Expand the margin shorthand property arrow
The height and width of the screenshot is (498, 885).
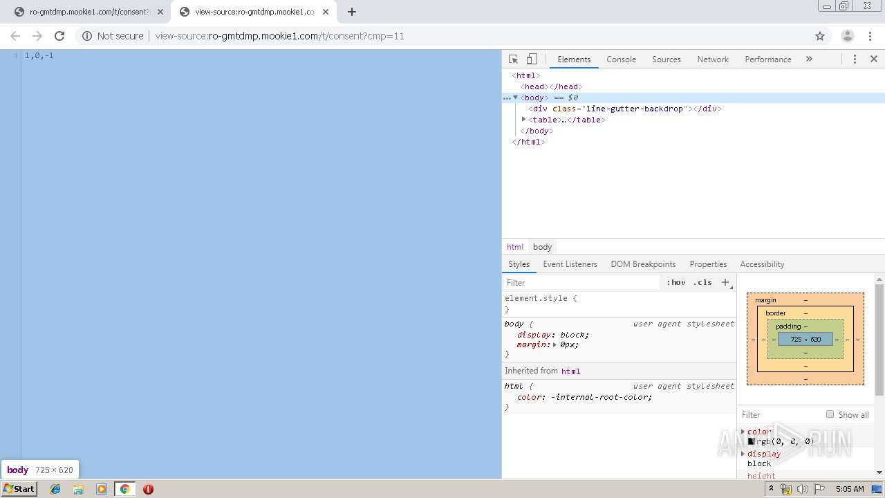tap(555, 344)
